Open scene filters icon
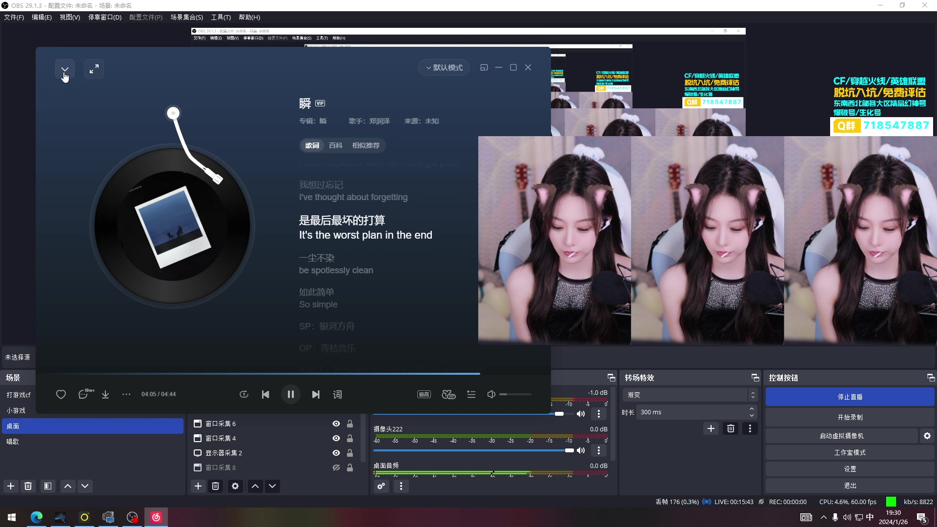 coord(48,486)
